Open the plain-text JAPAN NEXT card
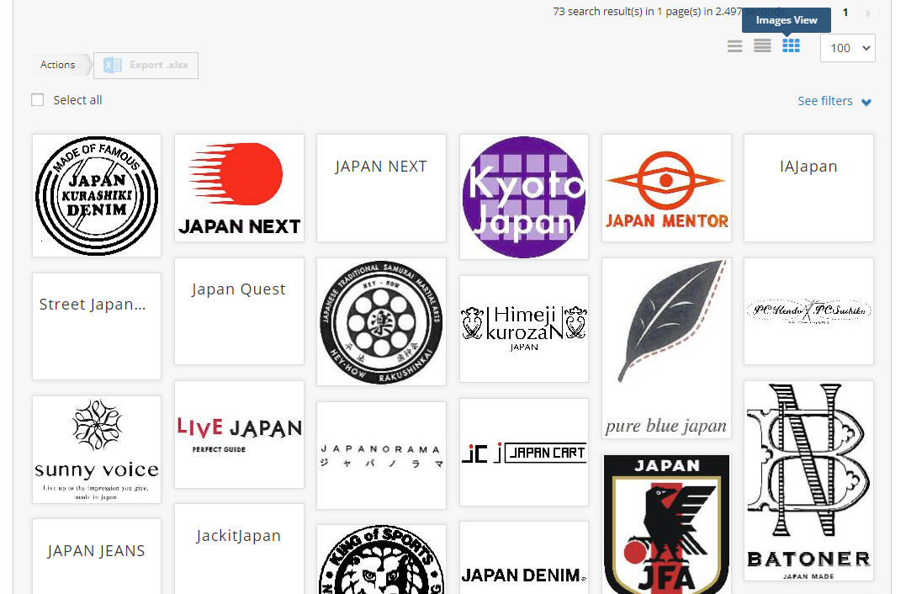This screenshot has height=594, width=906. click(381, 188)
